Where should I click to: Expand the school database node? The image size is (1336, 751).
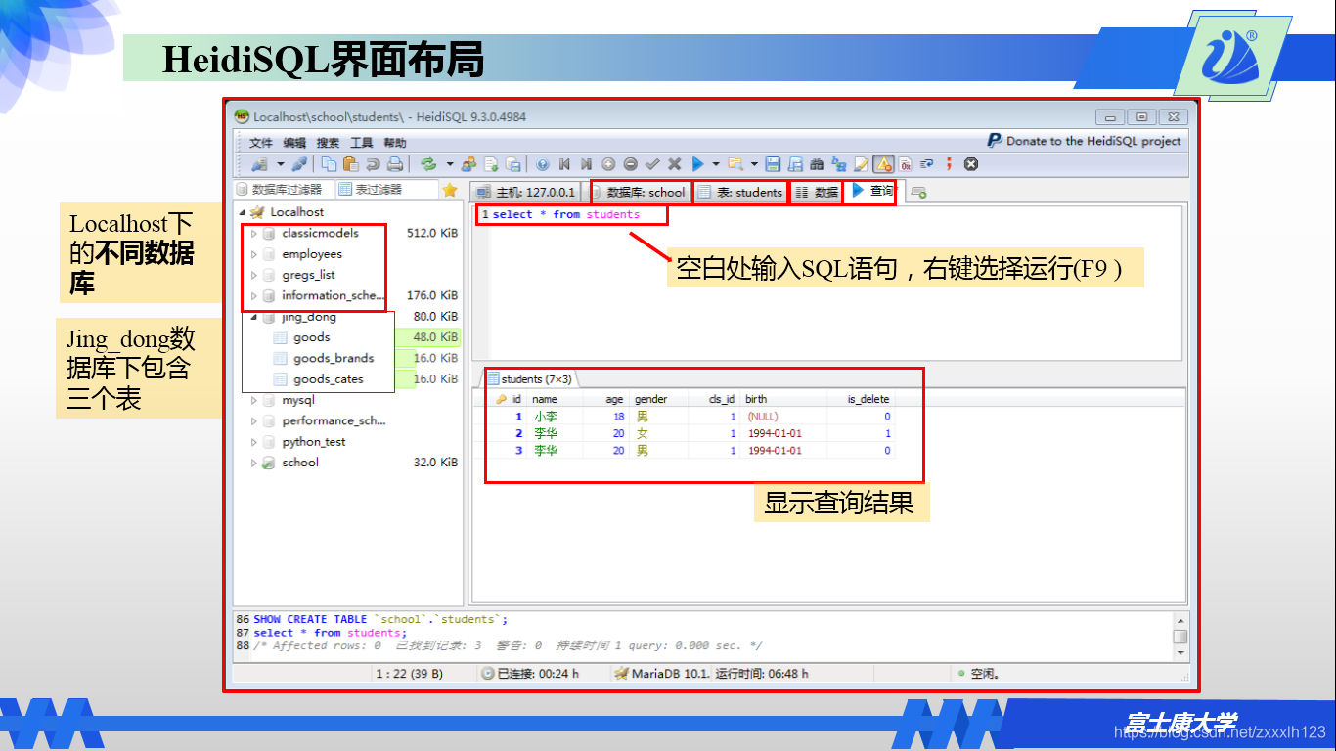tap(253, 463)
